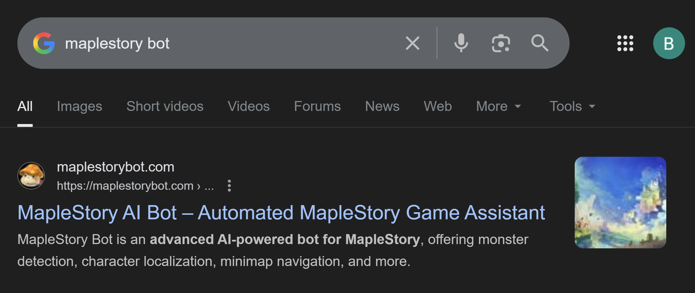
Task: Select the Web results tab
Action: 438,106
